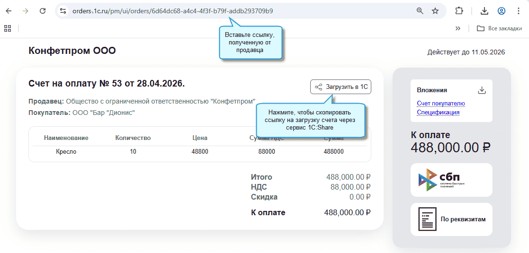Open the Счет покупателю link

click(441, 104)
